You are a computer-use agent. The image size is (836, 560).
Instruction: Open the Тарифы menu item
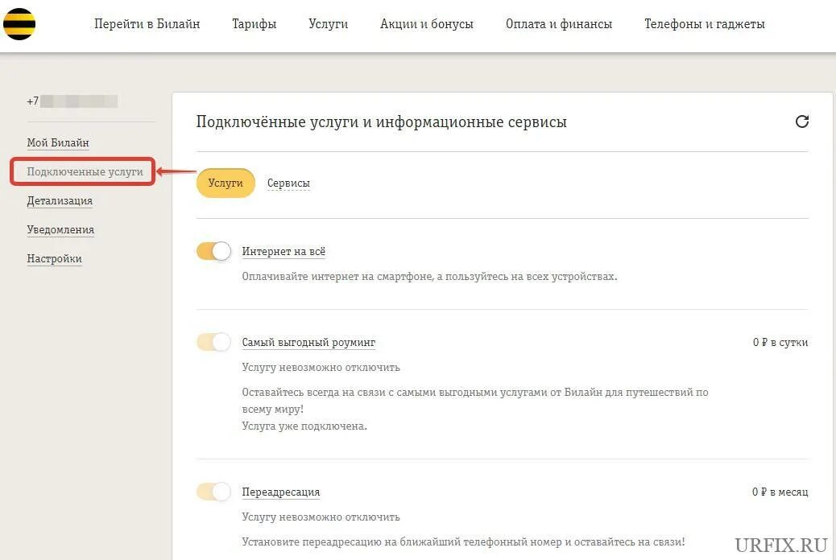point(255,24)
